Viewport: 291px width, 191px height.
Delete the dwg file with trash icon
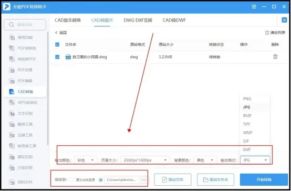(x=275, y=57)
